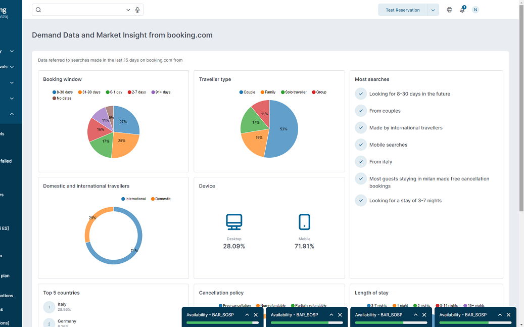Viewport: 524px width, 327px height.
Task: Collapse the leftmost Availability - BAR_SOSP panel
Action: click(247, 315)
